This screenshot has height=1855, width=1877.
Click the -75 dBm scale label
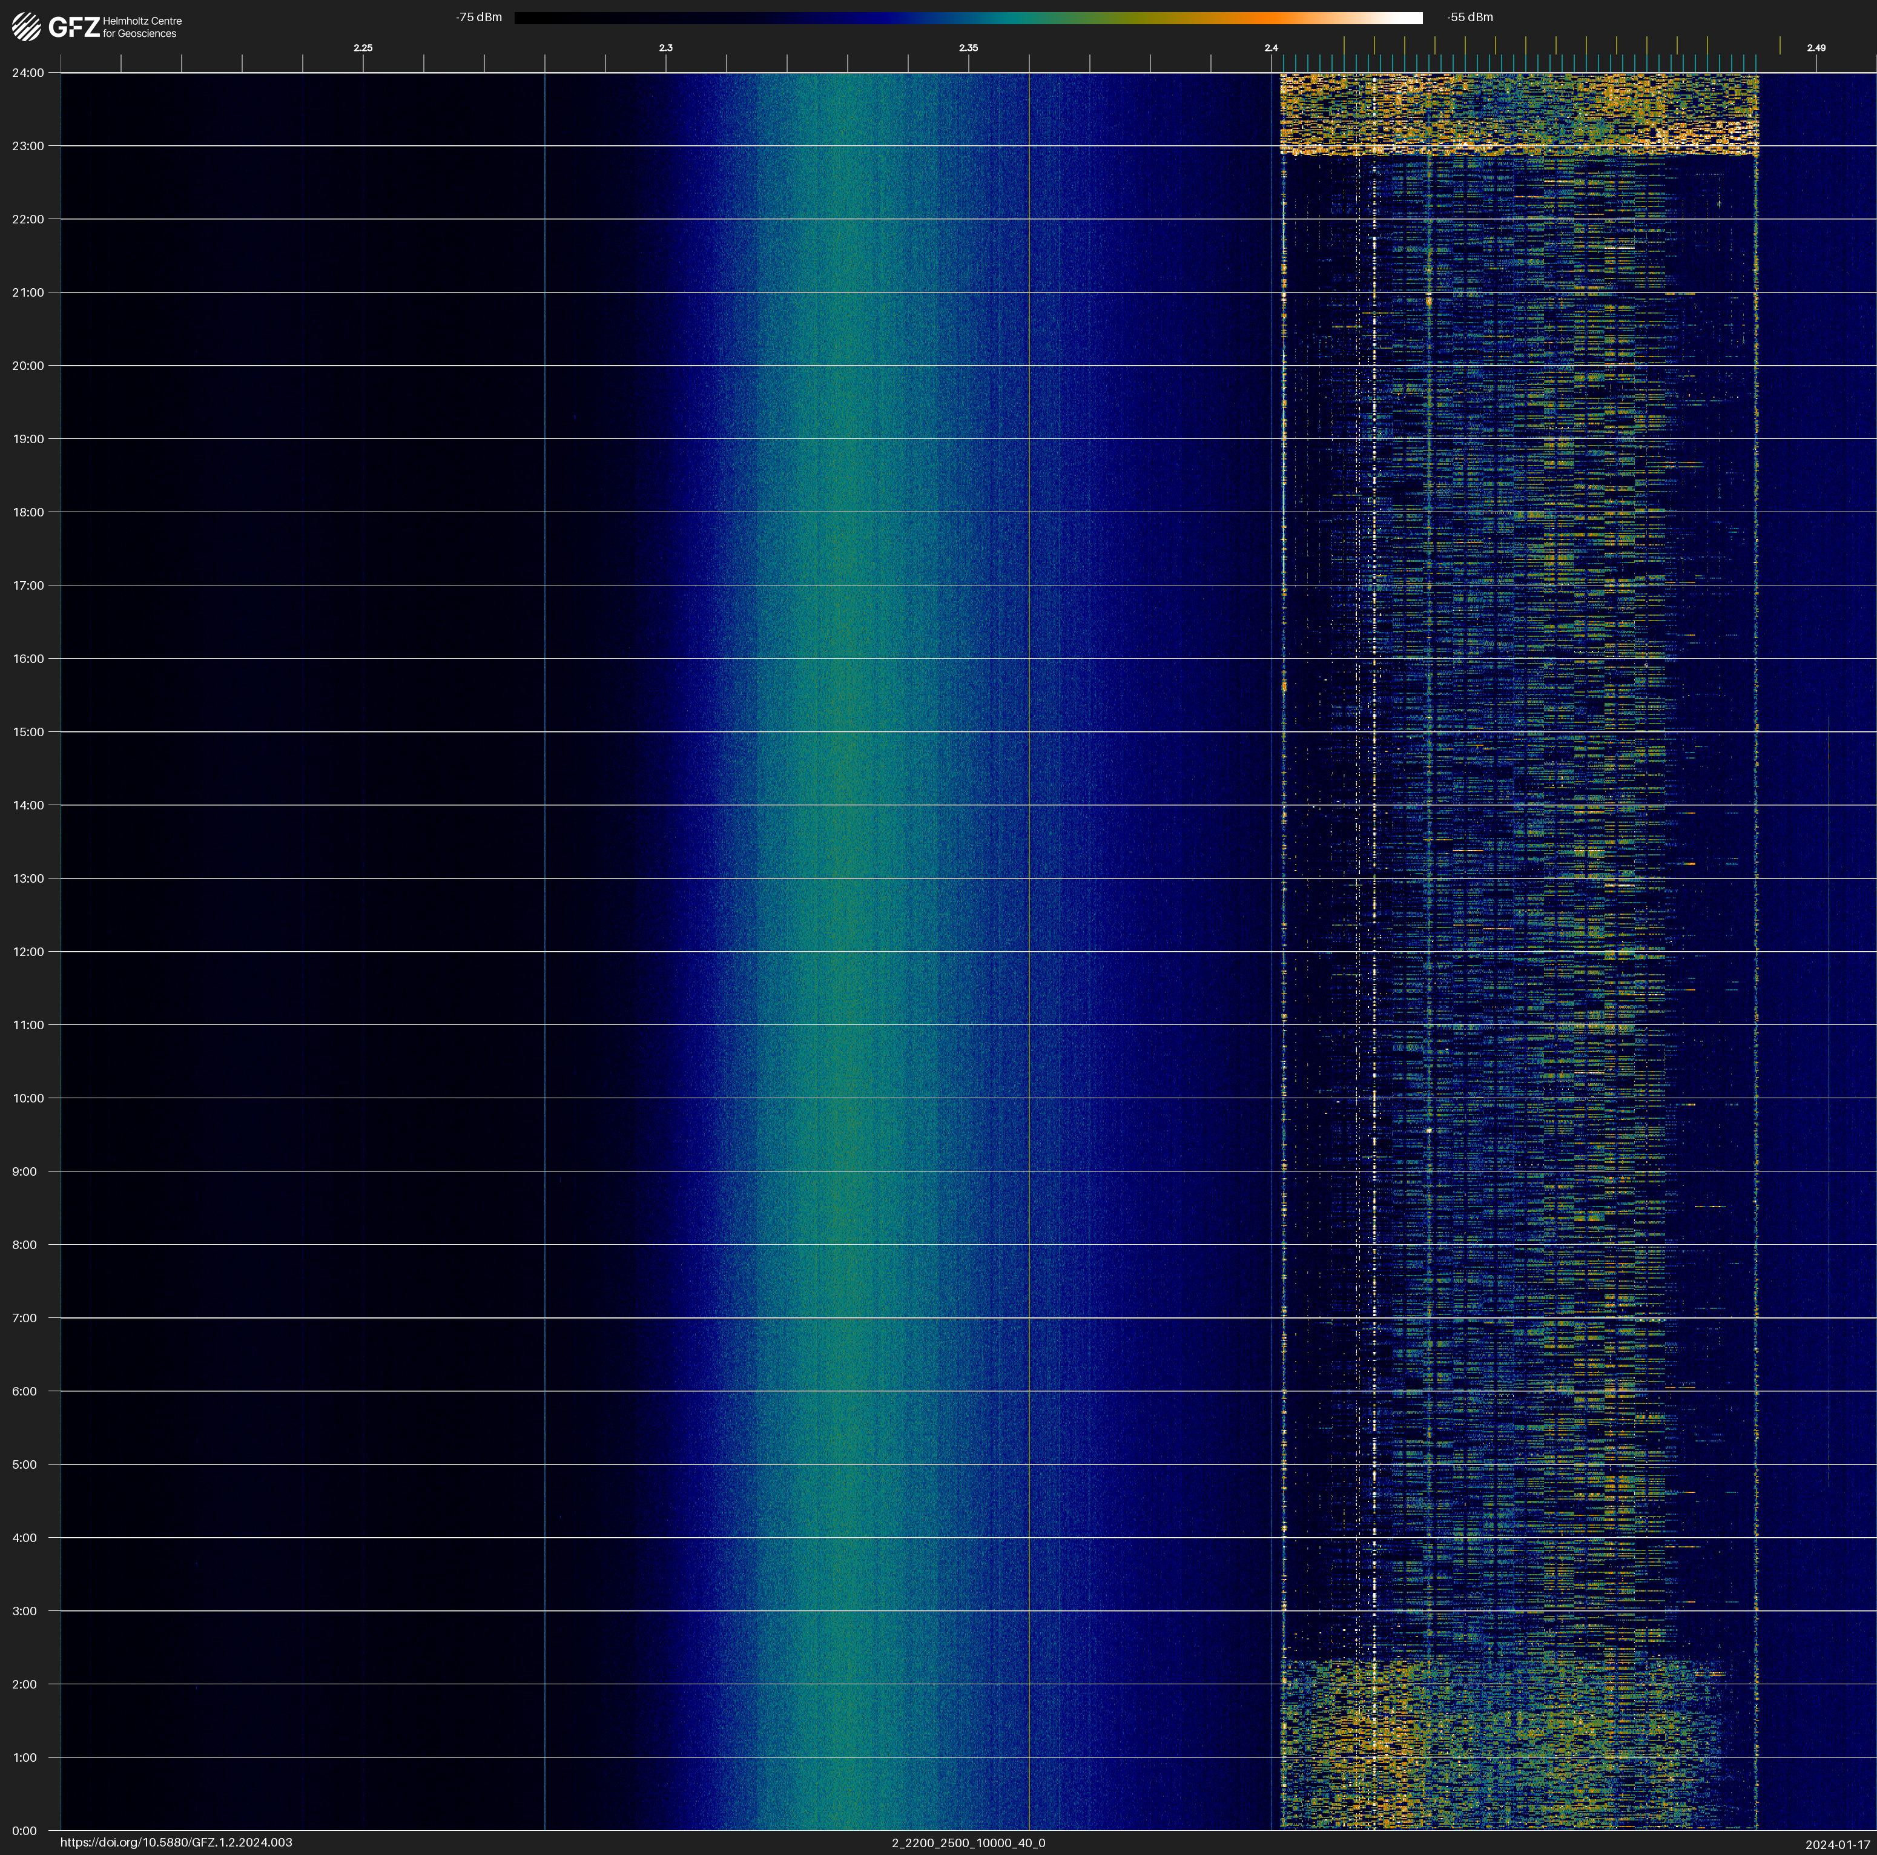tap(479, 18)
